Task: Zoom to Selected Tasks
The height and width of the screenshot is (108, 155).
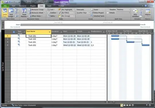Action: 98,16
